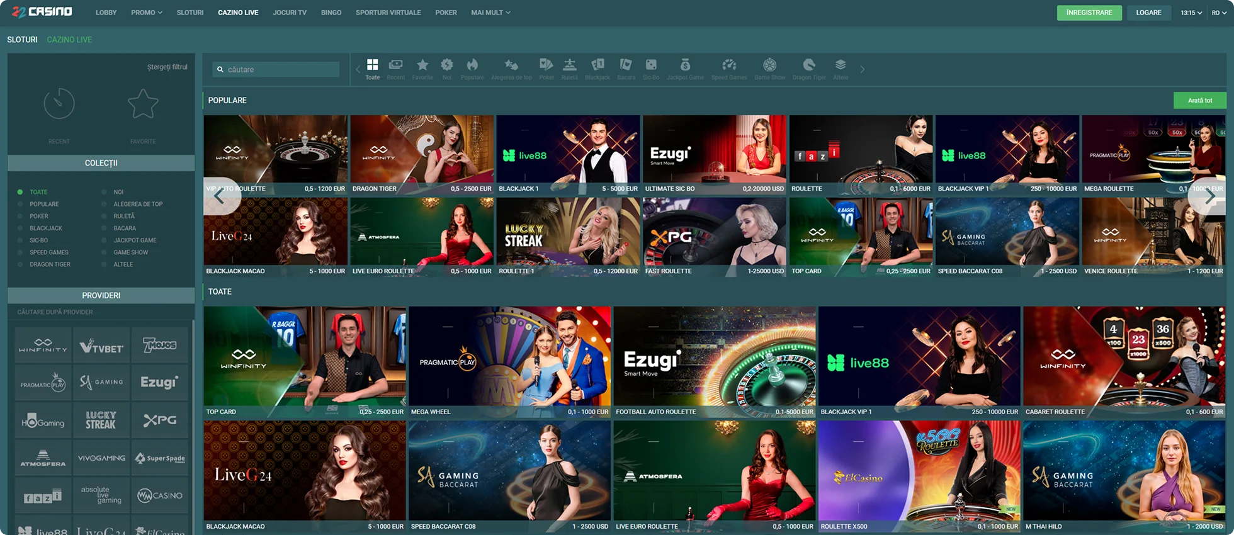Viewport: 1234px width, 535px height.
Task: Select the Blackjack collection radio option
Action: [x=20, y=228]
